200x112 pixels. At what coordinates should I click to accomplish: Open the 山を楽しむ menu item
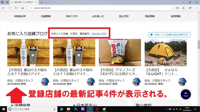[x=98, y=16]
